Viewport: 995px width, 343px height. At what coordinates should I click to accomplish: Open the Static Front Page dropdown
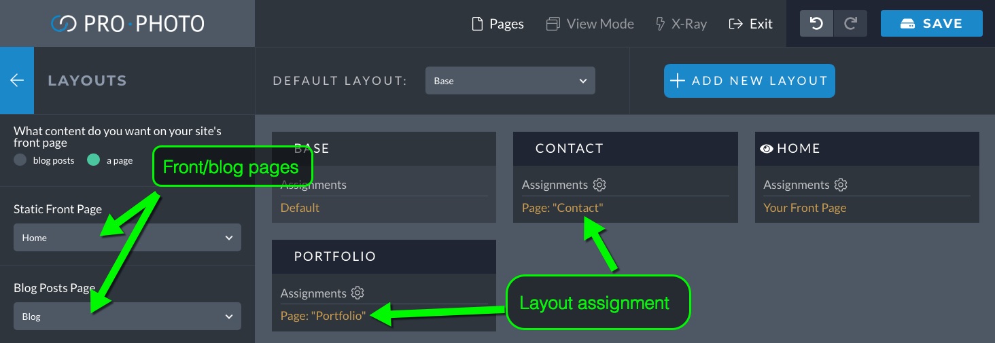[127, 238]
